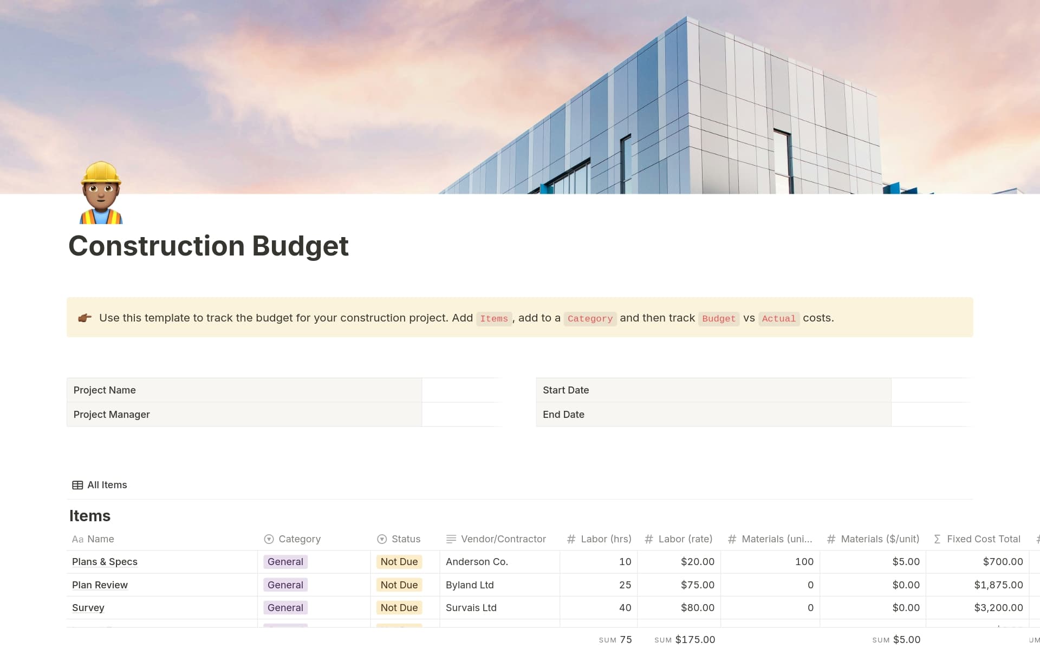Screen dimensions: 1040x649
Task: Open the Plan Review item
Action: [x=100, y=585]
